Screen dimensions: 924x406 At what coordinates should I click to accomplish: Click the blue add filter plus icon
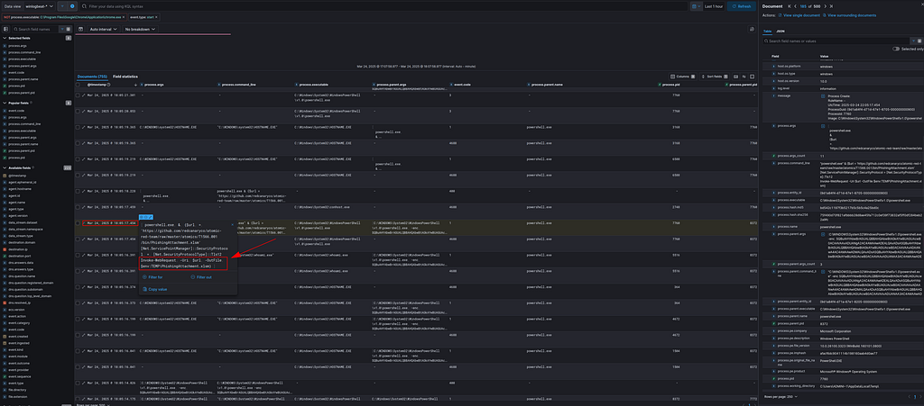(72, 6)
